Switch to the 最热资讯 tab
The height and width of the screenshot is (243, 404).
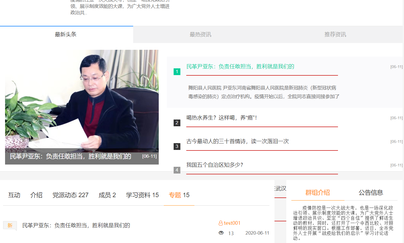200,35
